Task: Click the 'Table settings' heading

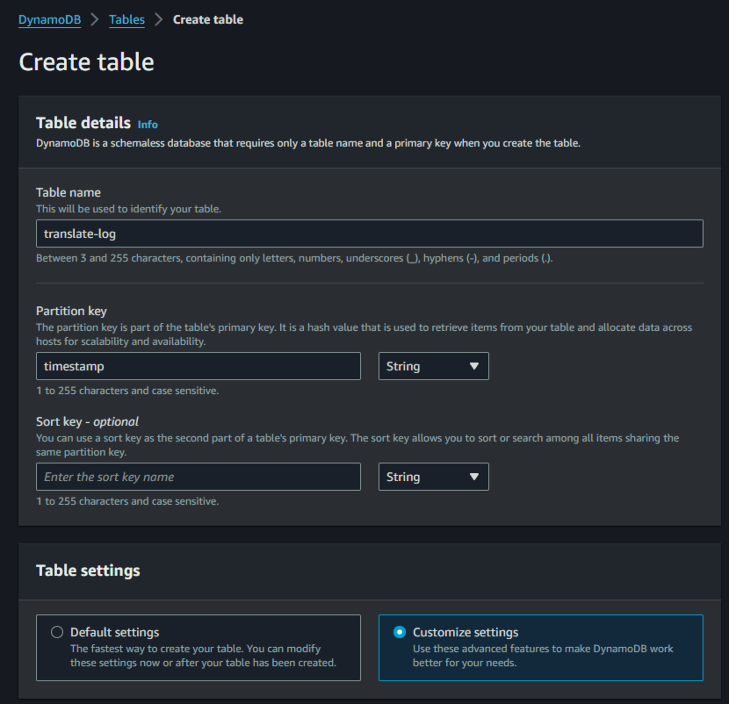Action: click(88, 570)
